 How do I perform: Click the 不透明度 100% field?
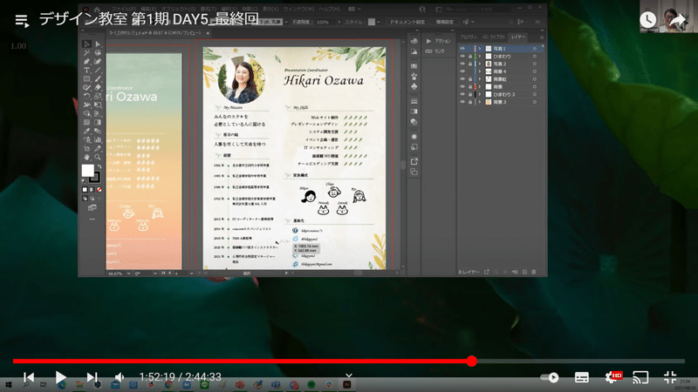click(x=323, y=22)
